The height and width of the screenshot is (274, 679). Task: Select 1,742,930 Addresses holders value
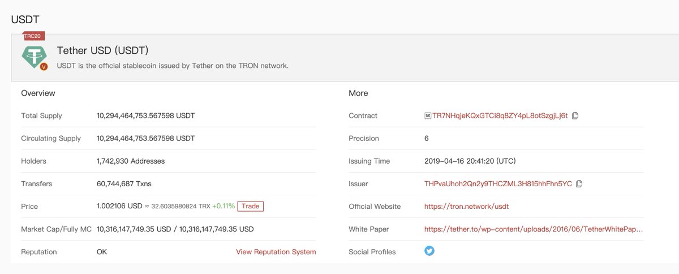click(131, 161)
